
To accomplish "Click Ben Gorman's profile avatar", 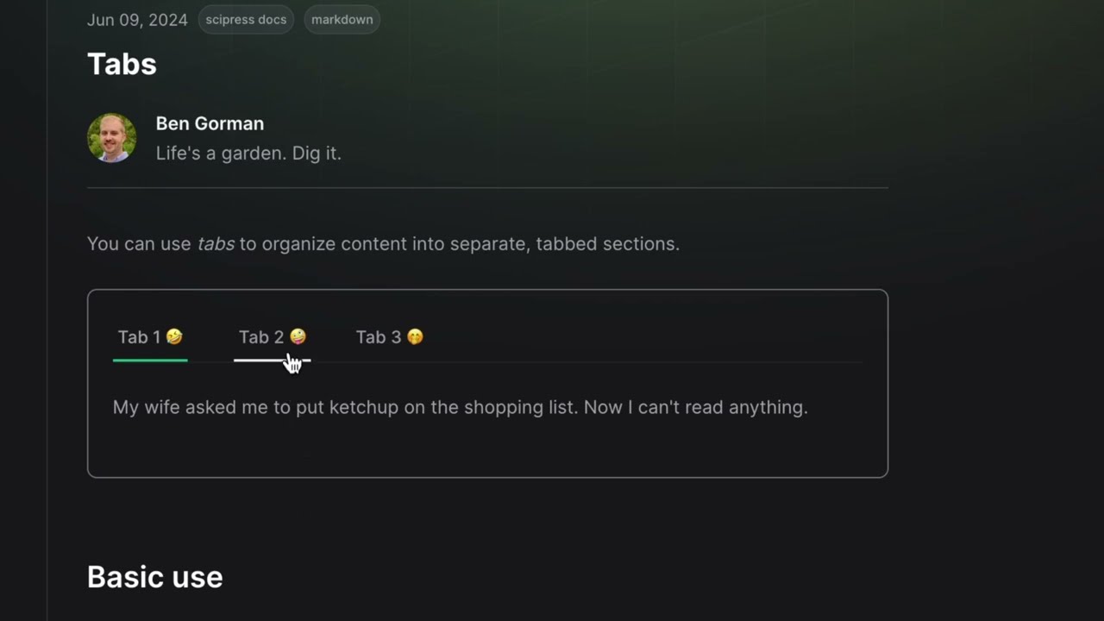I will coord(111,138).
